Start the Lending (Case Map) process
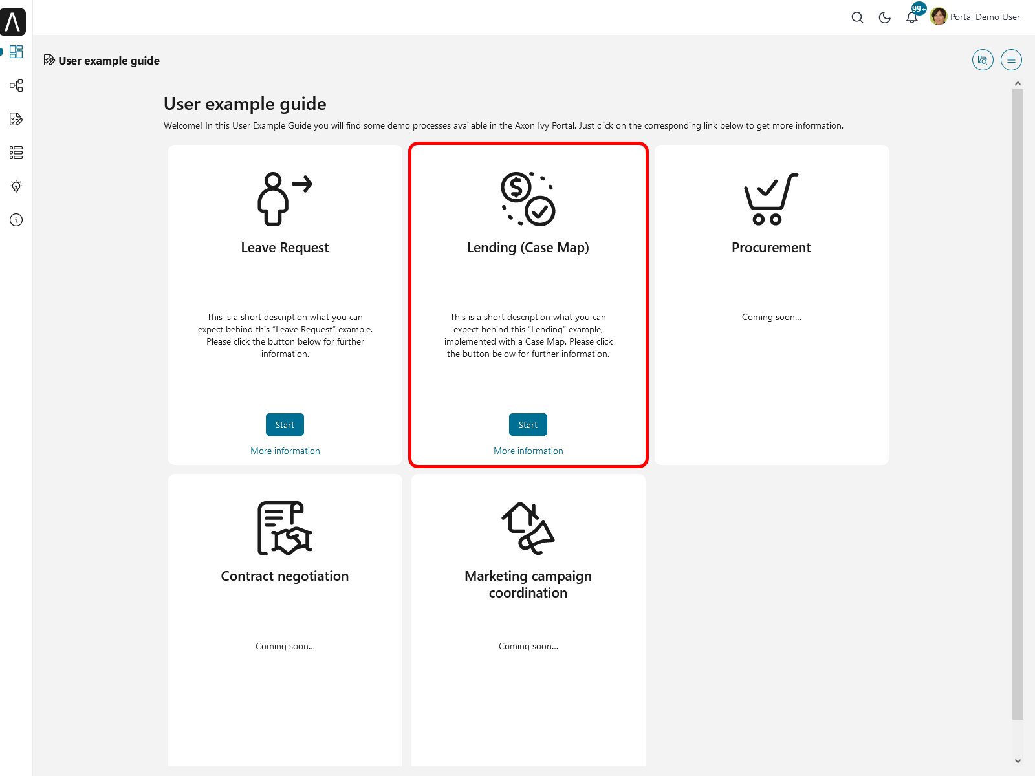The width and height of the screenshot is (1035, 776). [x=528, y=425]
